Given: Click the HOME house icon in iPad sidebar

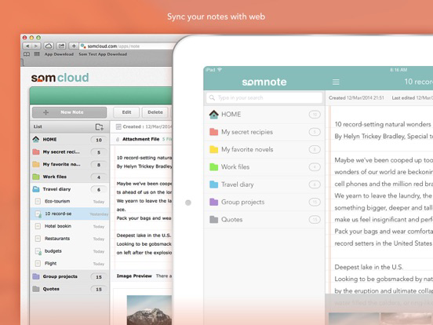Looking at the screenshot, I should pos(213,115).
